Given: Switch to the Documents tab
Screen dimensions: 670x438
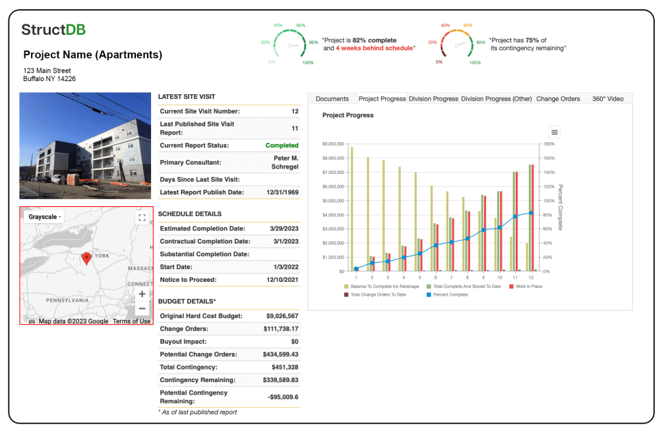Looking at the screenshot, I should (x=332, y=98).
